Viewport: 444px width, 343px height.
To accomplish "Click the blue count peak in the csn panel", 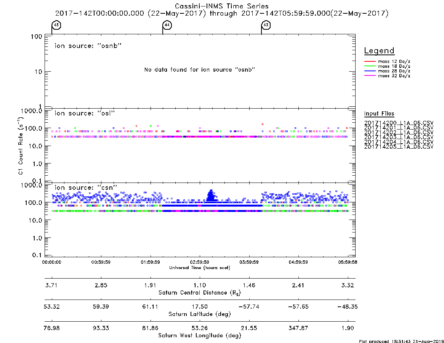I will pyautogui.click(x=211, y=195).
